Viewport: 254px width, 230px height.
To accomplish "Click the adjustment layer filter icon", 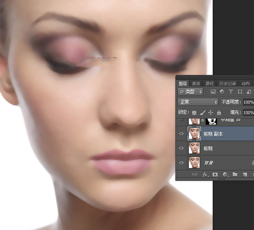I will (222, 92).
